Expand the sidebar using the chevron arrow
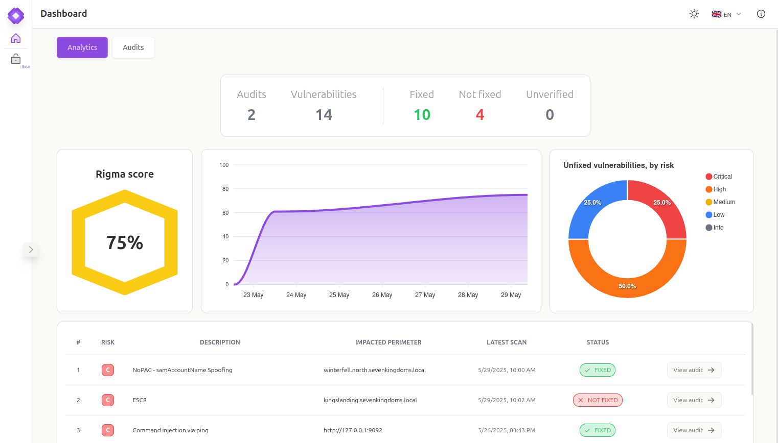Screen dimensions: 778x443 point(31,250)
